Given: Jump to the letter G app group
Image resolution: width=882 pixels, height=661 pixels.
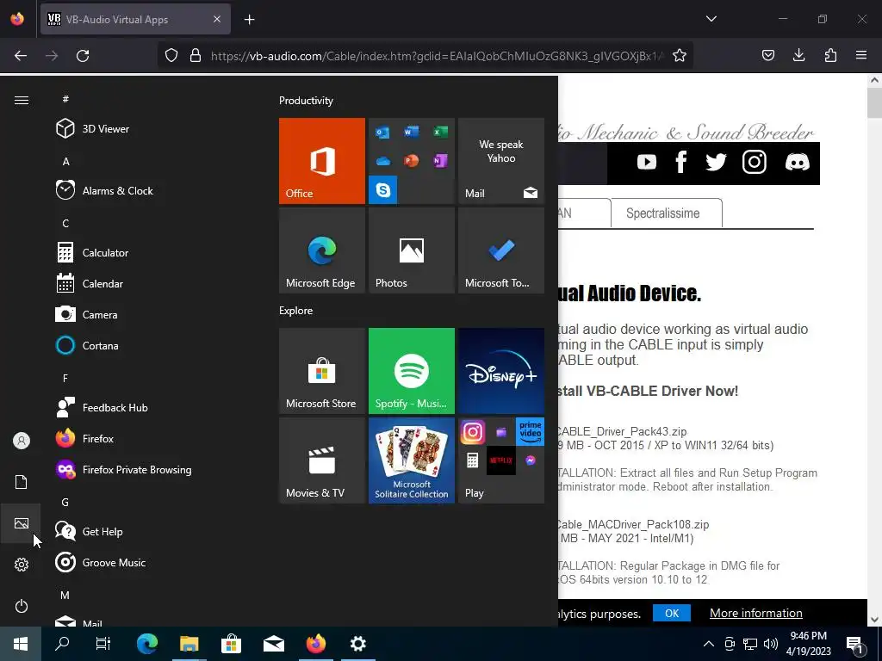Looking at the screenshot, I should [65, 502].
